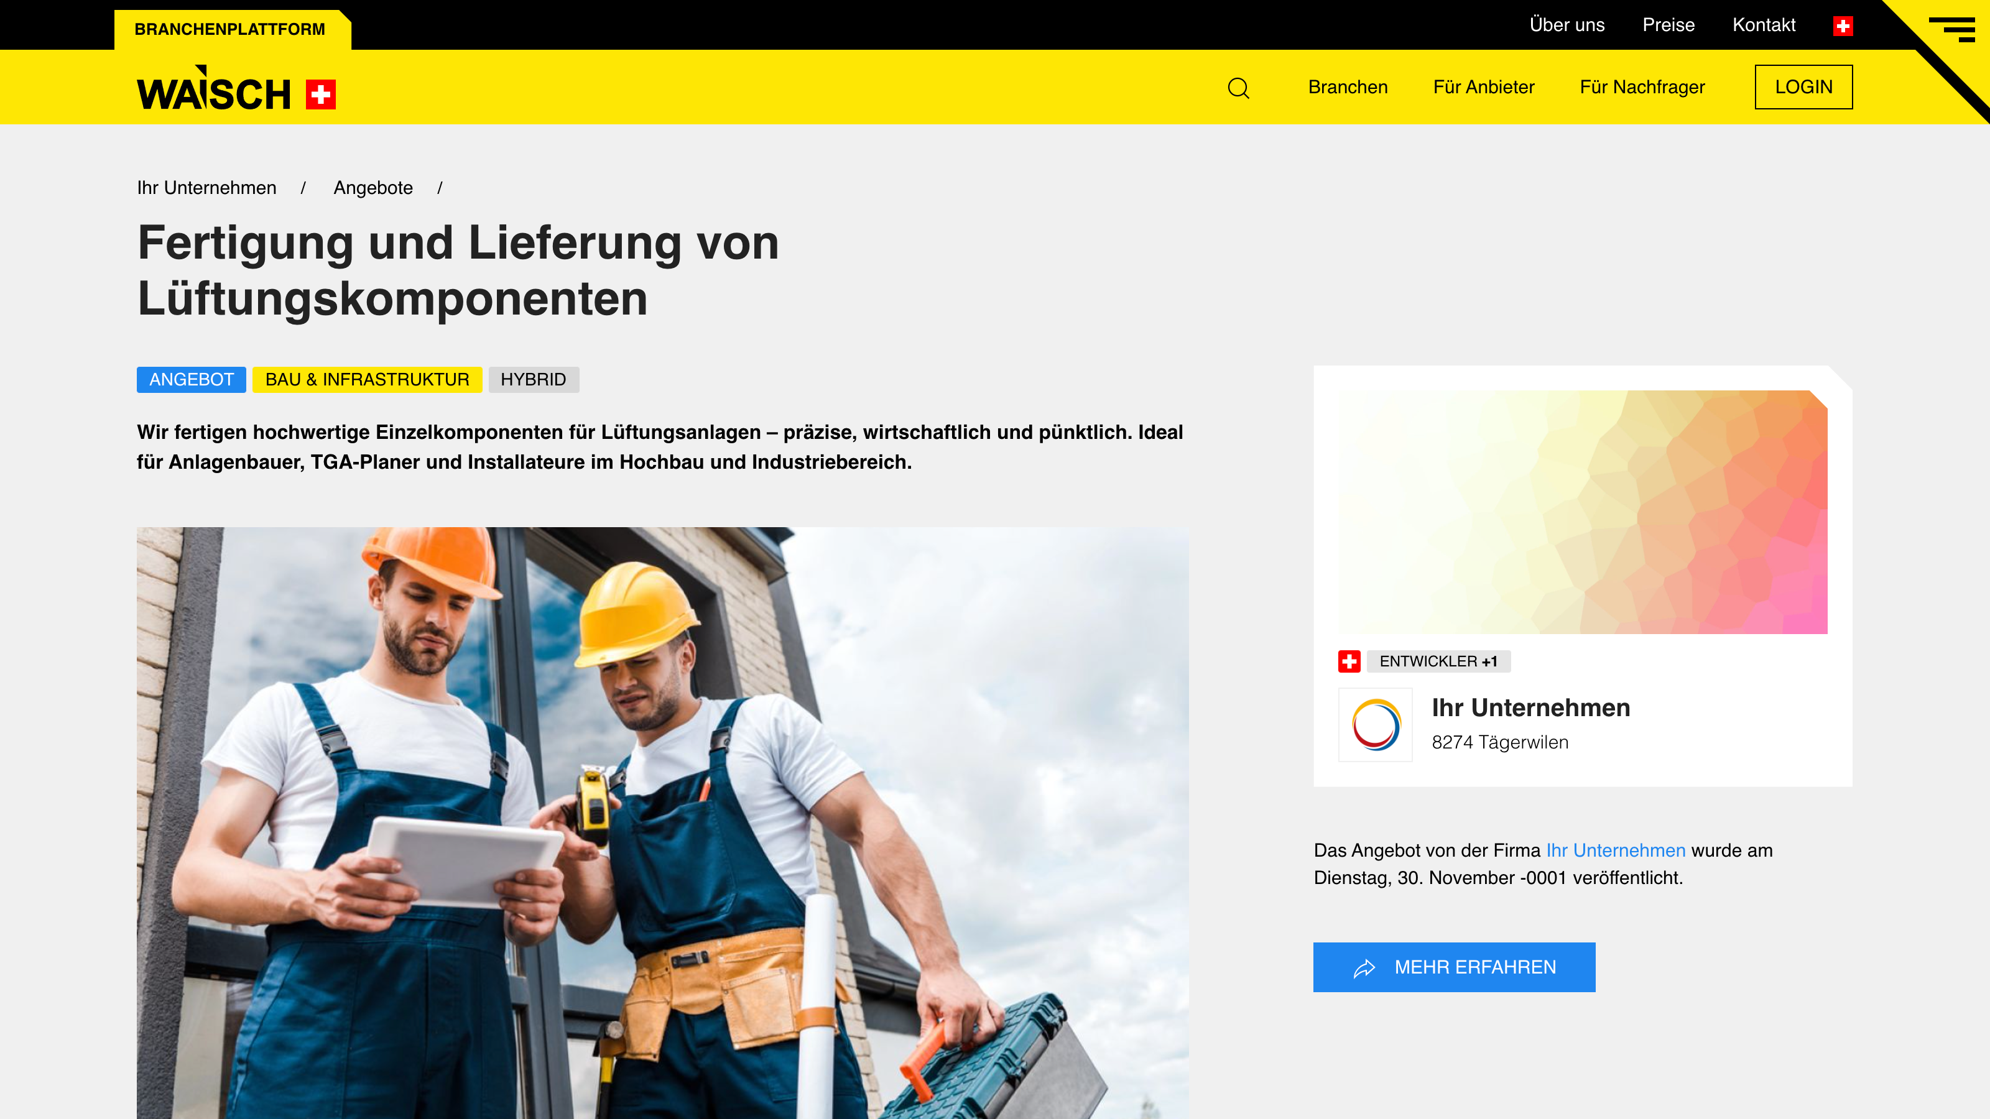The image size is (1990, 1119).
Task: Click the Ihr Unternehmen breadcrumb
Action: pyautogui.click(x=206, y=188)
